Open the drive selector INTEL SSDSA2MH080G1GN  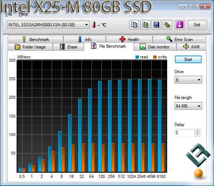pyautogui.click(x=48, y=25)
